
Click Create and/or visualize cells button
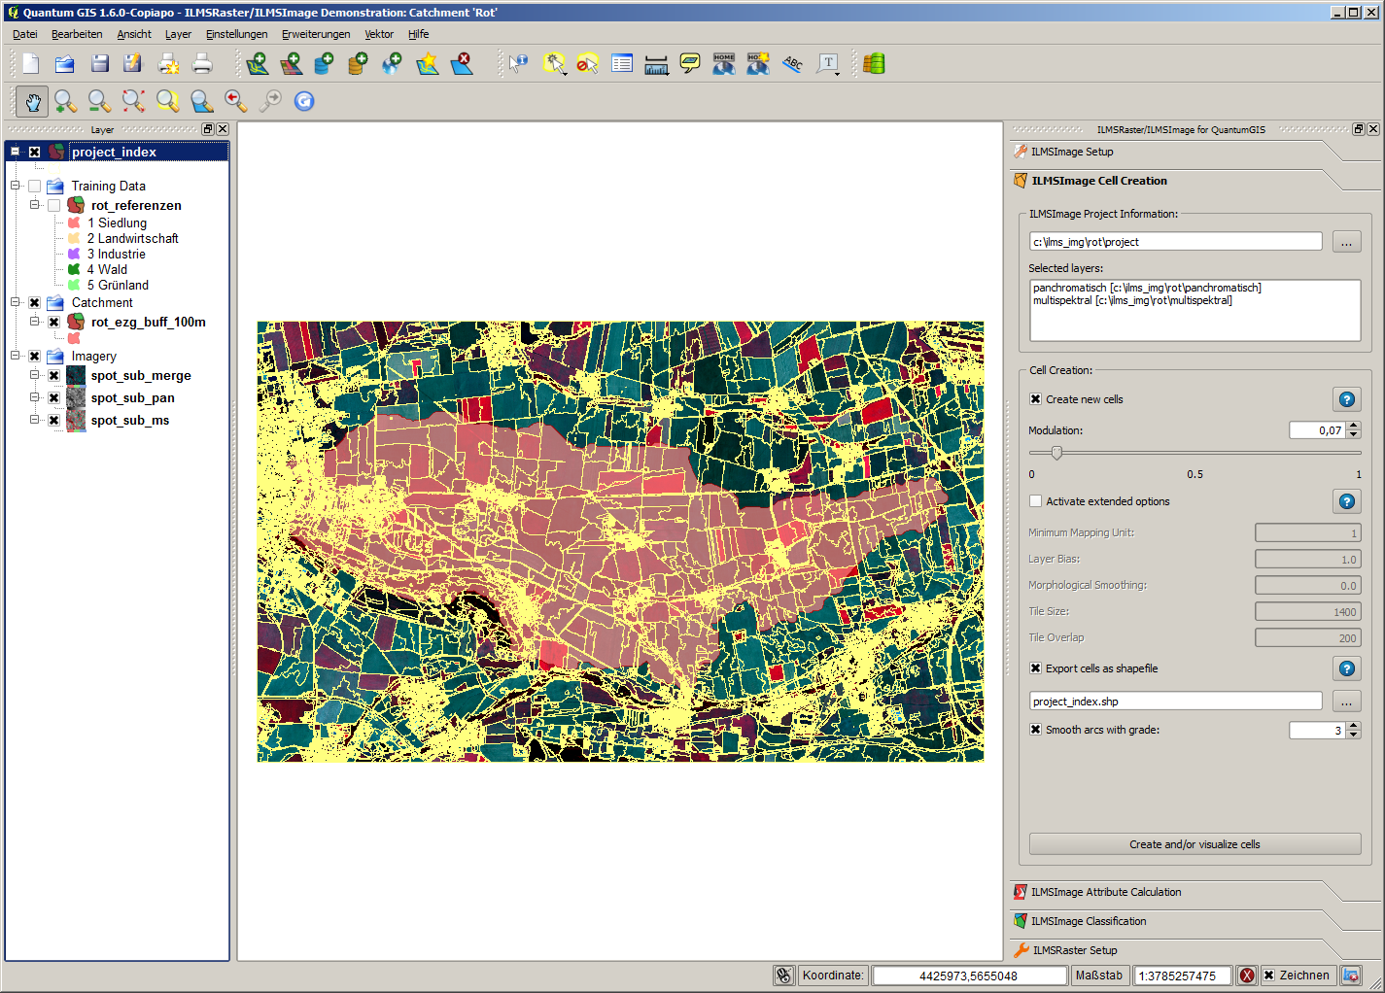[x=1195, y=844]
